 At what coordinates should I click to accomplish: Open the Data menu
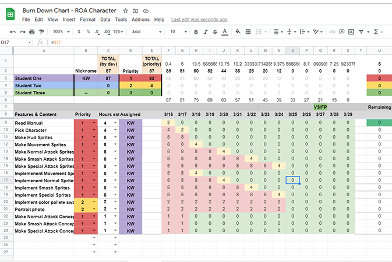[x=105, y=19]
